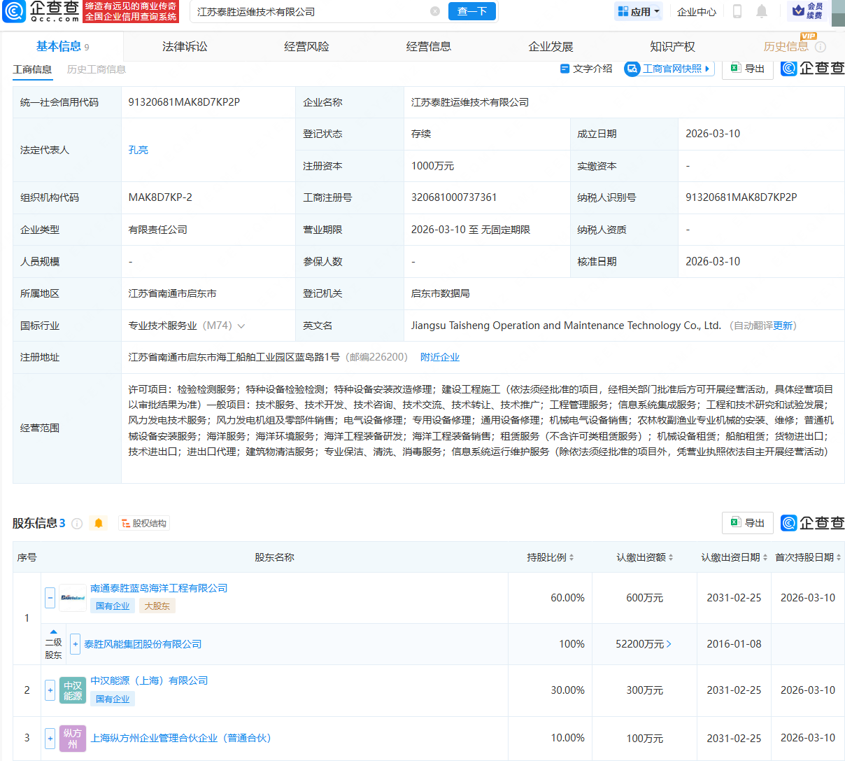
Task: Clear the company search input with the X
Action: 435,11
